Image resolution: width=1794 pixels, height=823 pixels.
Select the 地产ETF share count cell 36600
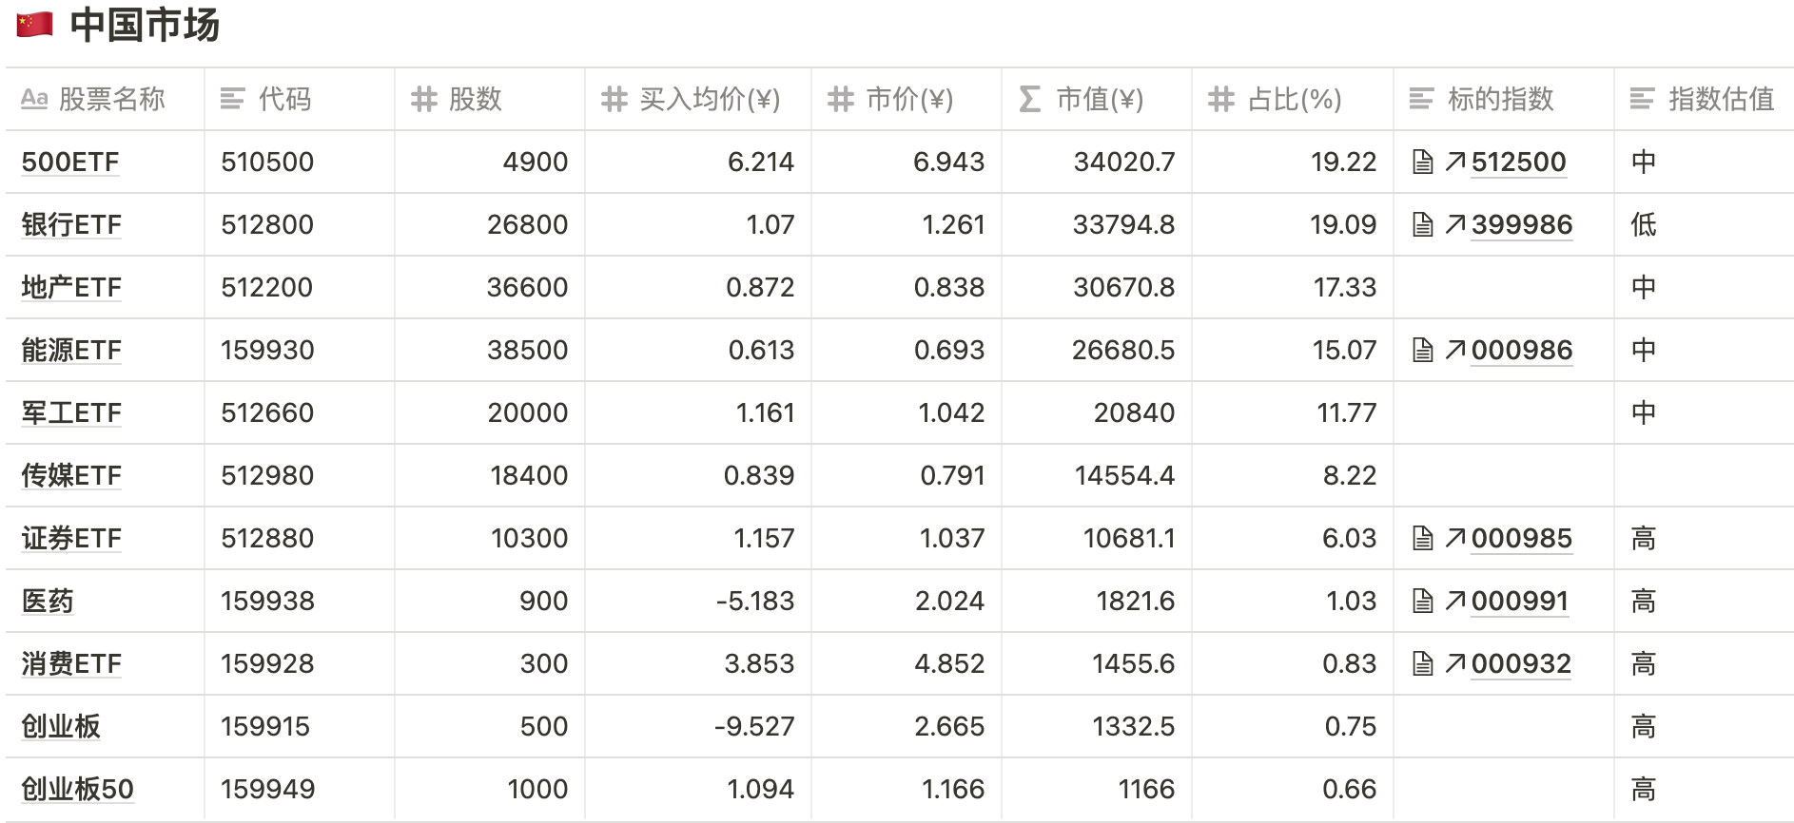[527, 288]
